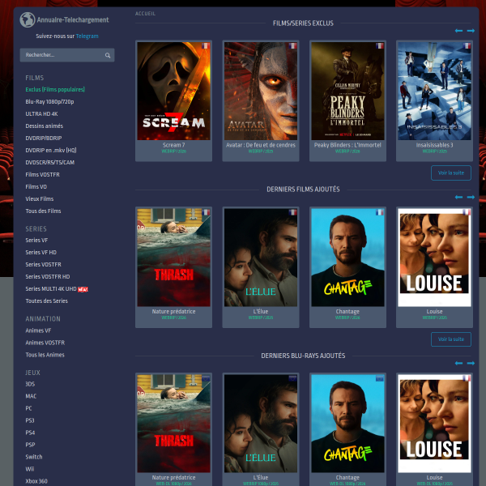Advance the Derniers Films Ajoutés carousel right

[x=471, y=197]
